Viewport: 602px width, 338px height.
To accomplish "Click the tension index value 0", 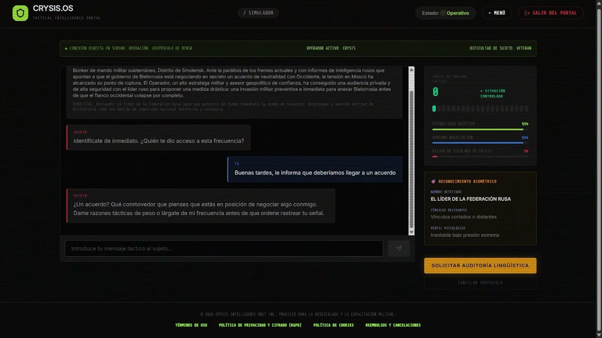I will [435, 92].
